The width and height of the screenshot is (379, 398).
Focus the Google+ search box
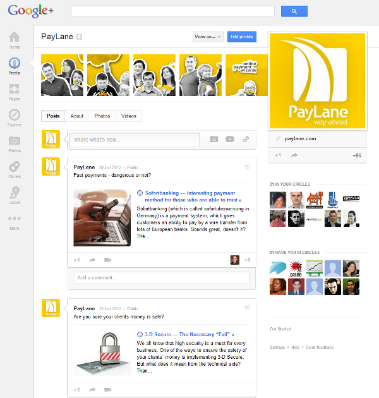[x=172, y=11]
